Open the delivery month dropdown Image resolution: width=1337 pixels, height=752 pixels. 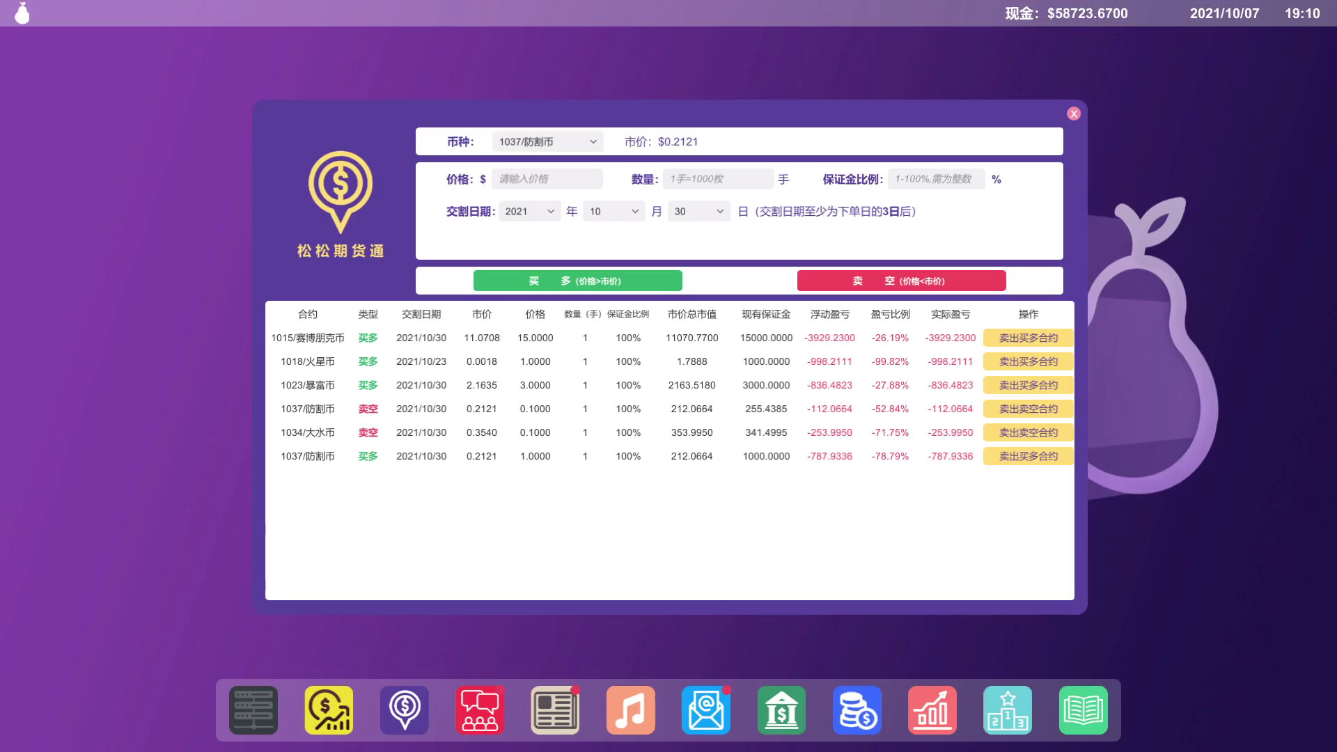[x=613, y=211]
